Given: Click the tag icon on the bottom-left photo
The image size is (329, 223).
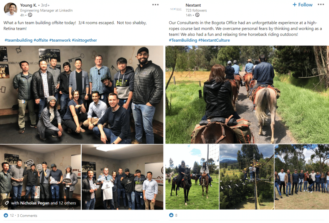Looking at the screenshot, I should click(x=7, y=203).
